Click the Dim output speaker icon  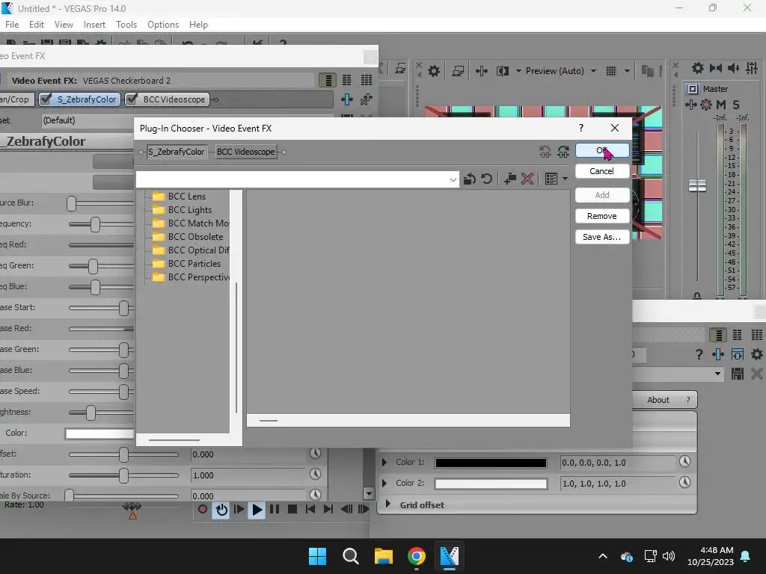[x=734, y=68]
